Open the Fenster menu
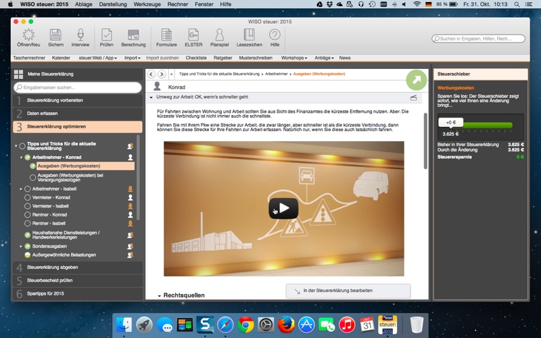This screenshot has height=338, width=541. 204,4
